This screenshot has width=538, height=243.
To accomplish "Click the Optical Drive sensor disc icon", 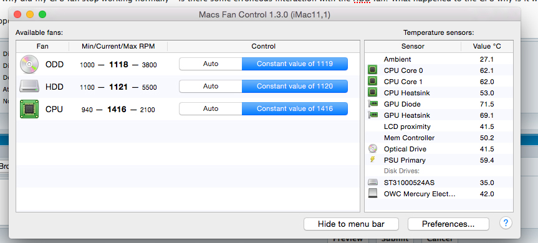I will 372,149.
